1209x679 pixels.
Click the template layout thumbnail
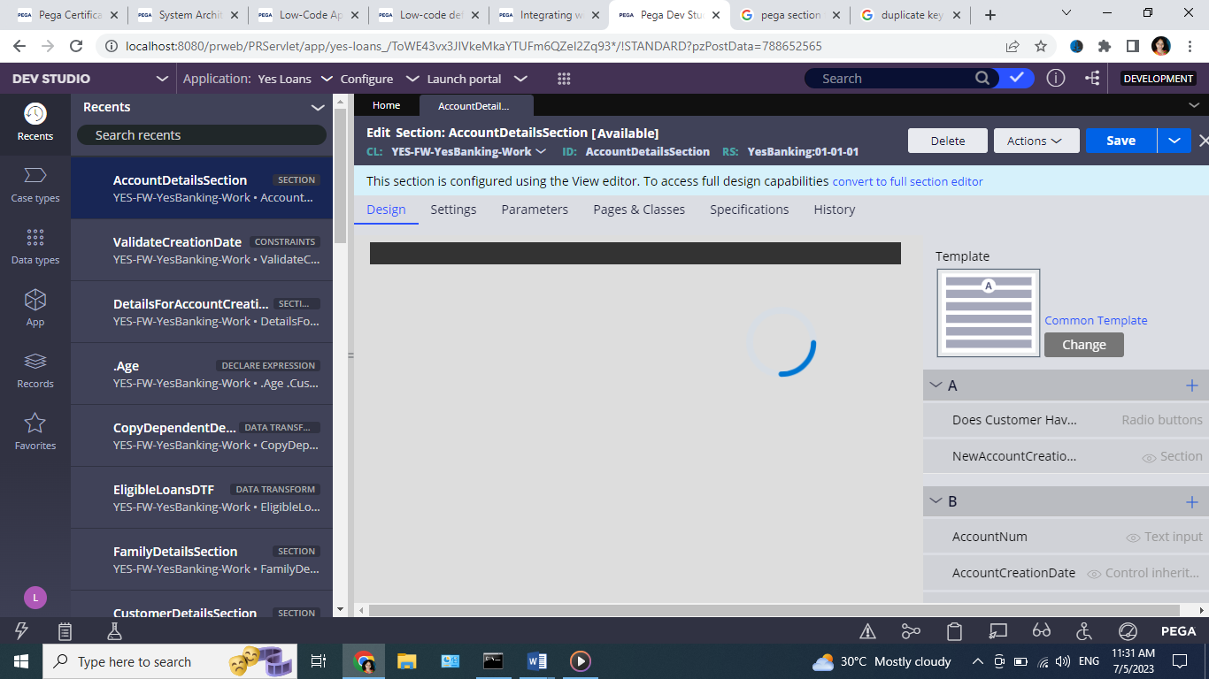click(989, 313)
